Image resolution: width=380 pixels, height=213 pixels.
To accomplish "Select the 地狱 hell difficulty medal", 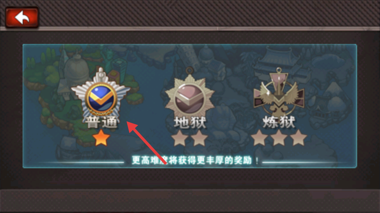I will click(190, 94).
